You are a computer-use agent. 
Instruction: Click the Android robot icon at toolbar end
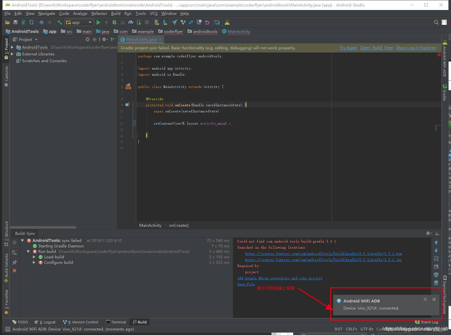(227, 22)
